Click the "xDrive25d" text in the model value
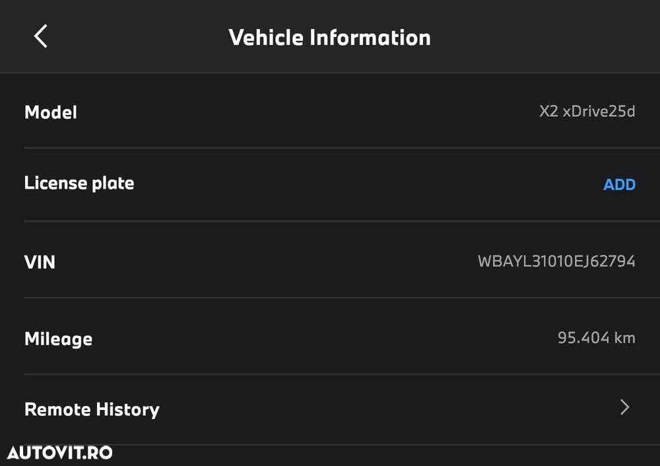660x466 pixels. click(599, 112)
